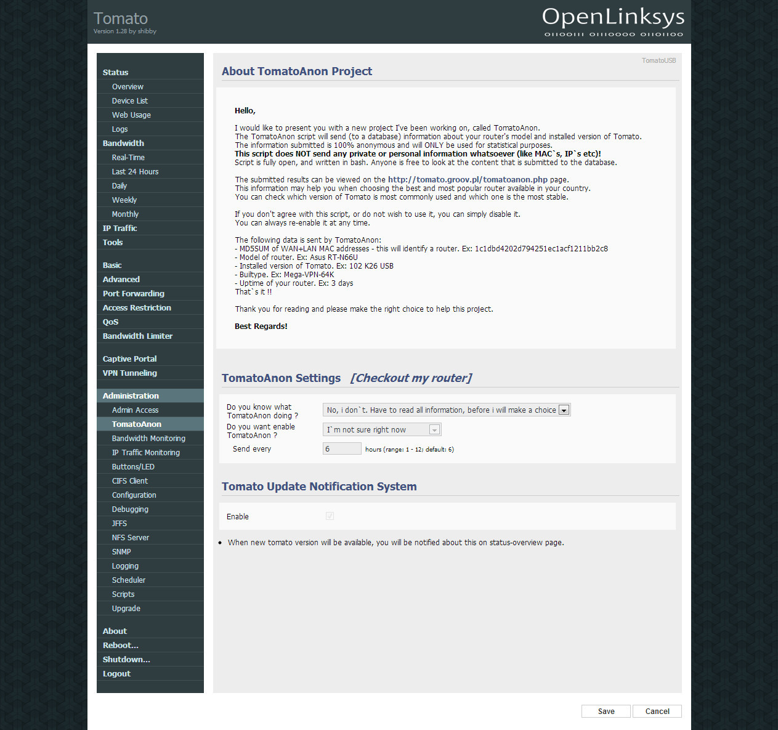Focus the 'Send every' hours field
This screenshot has width=778, height=730.
click(x=342, y=449)
